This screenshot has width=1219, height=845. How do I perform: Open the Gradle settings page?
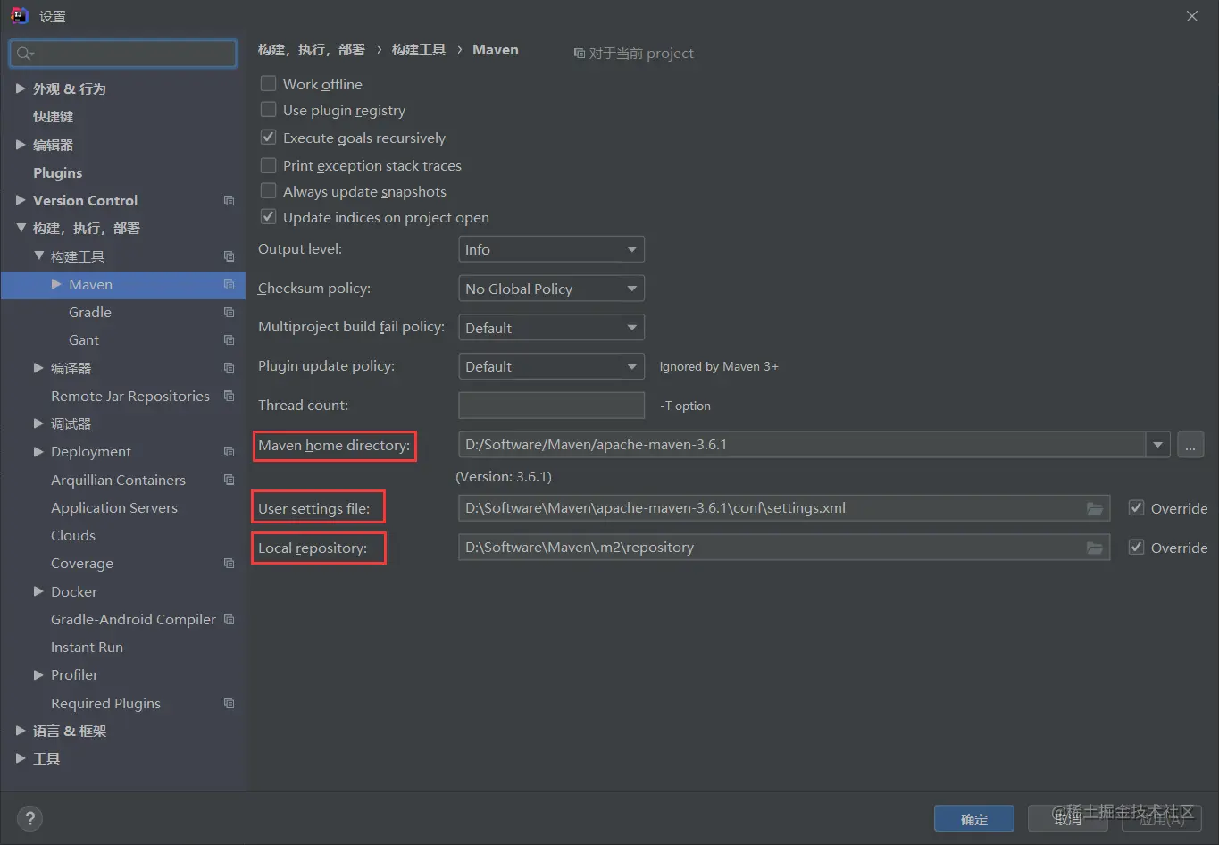click(90, 312)
